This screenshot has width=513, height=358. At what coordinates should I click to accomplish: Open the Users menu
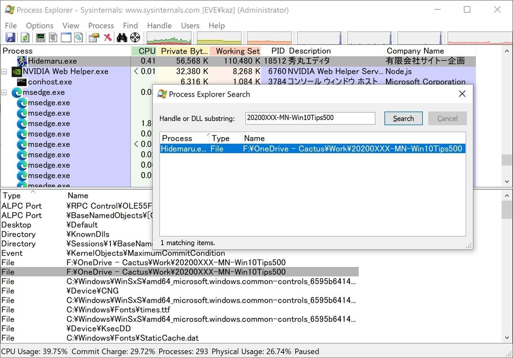(190, 26)
